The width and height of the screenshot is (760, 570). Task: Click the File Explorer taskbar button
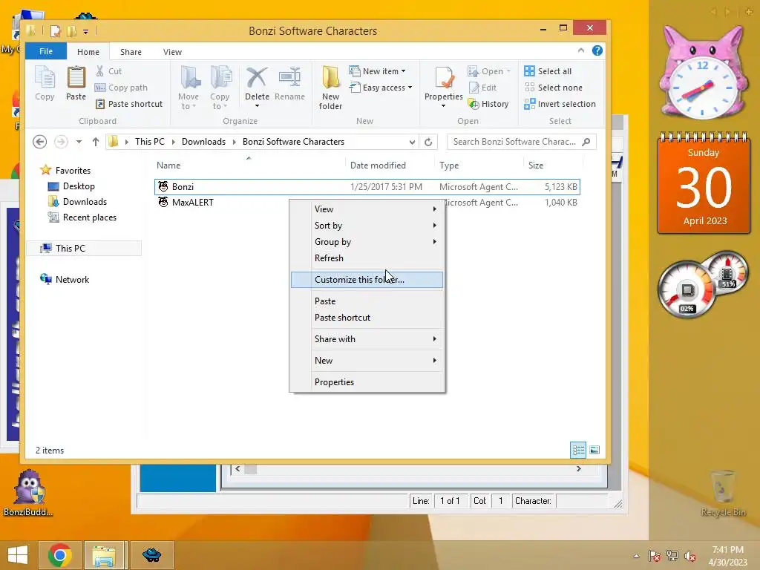[104, 555]
